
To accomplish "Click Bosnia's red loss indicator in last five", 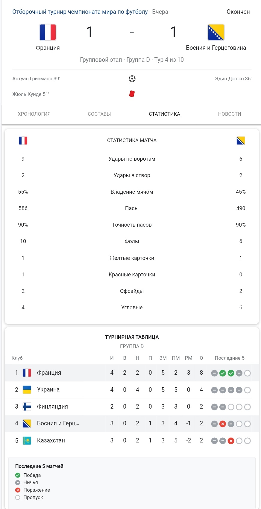I will pos(222,424).
